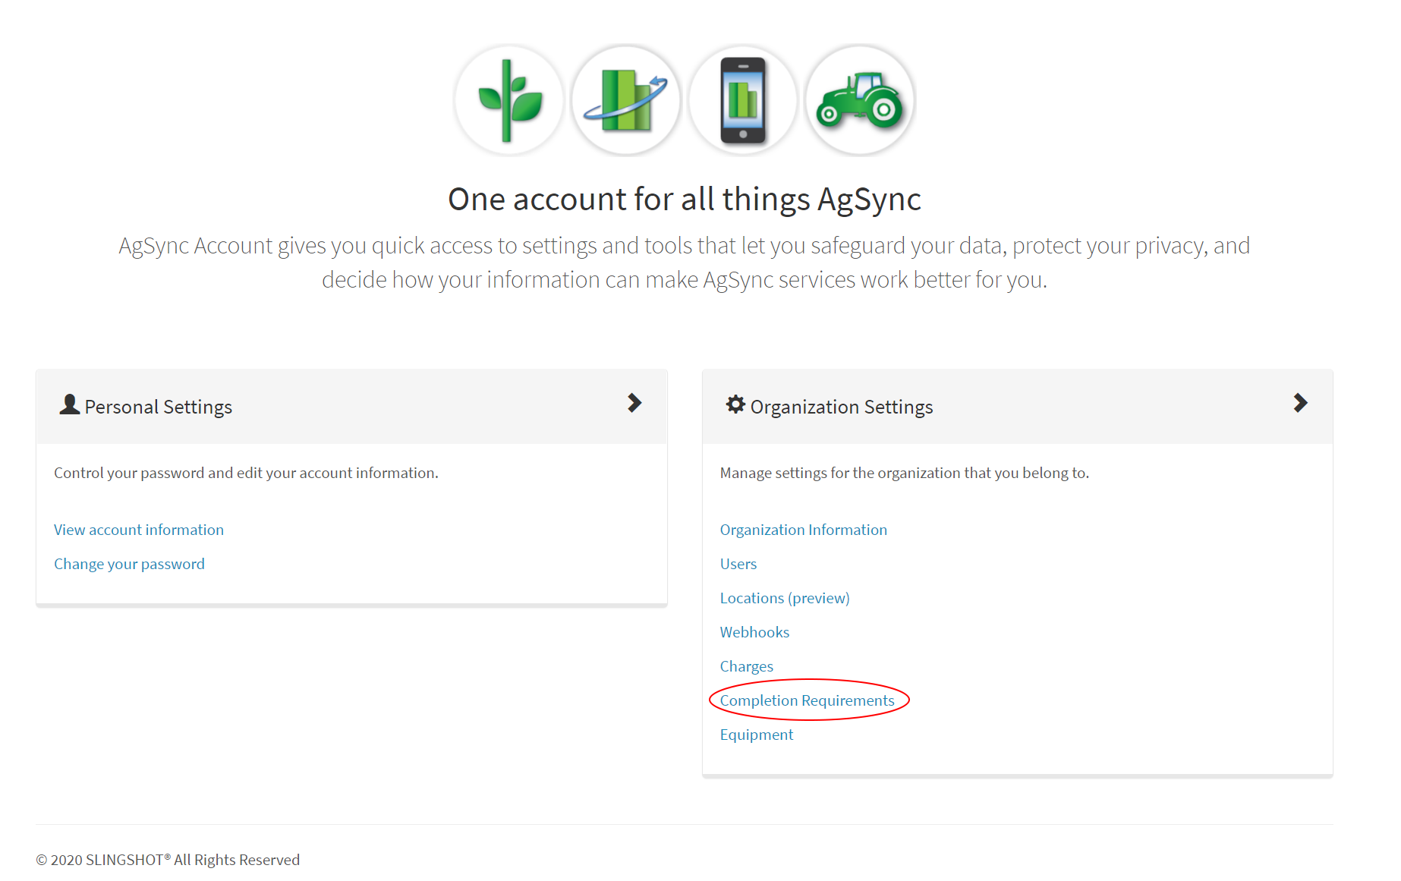The width and height of the screenshot is (1401, 881).
Task: Click the text 'Control your password and edit your account information.'
Action: [246, 473]
